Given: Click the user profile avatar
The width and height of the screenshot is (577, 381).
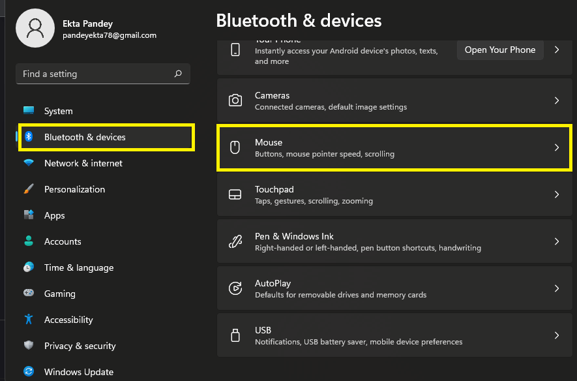Looking at the screenshot, I should coord(35,29).
